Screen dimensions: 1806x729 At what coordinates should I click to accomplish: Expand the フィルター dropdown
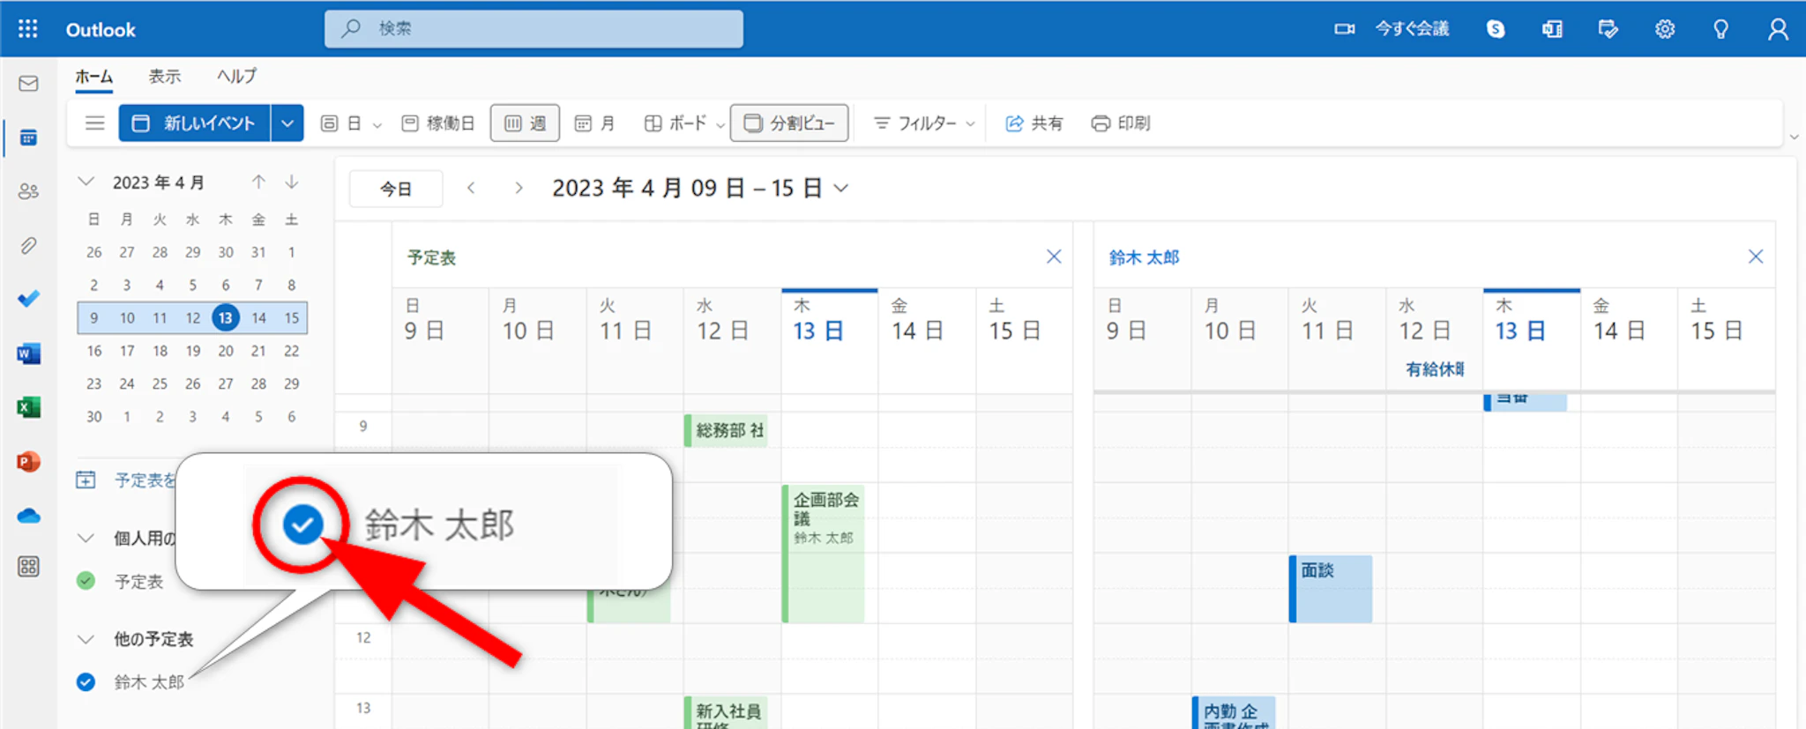(924, 123)
